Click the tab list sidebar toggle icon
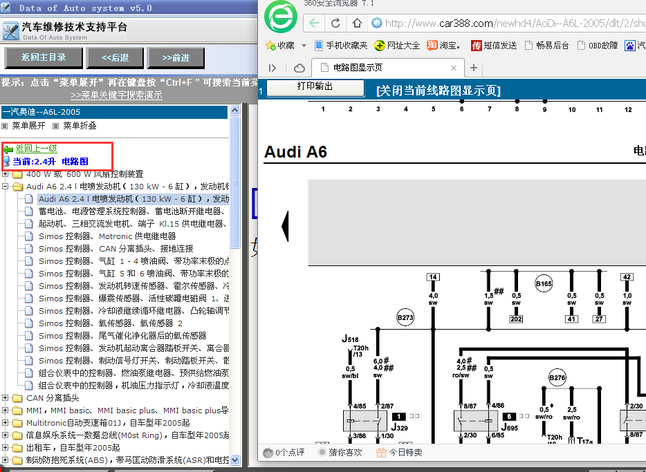Screen dimensions: 646x472 [273, 68]
